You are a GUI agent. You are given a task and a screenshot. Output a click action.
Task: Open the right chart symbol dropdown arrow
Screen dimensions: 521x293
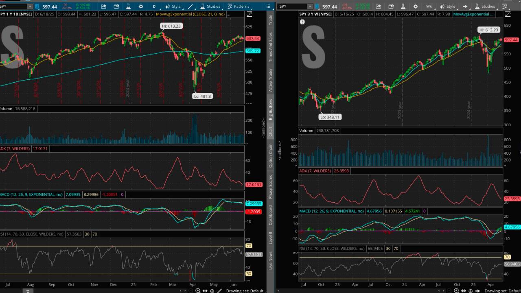coord(310,7)
